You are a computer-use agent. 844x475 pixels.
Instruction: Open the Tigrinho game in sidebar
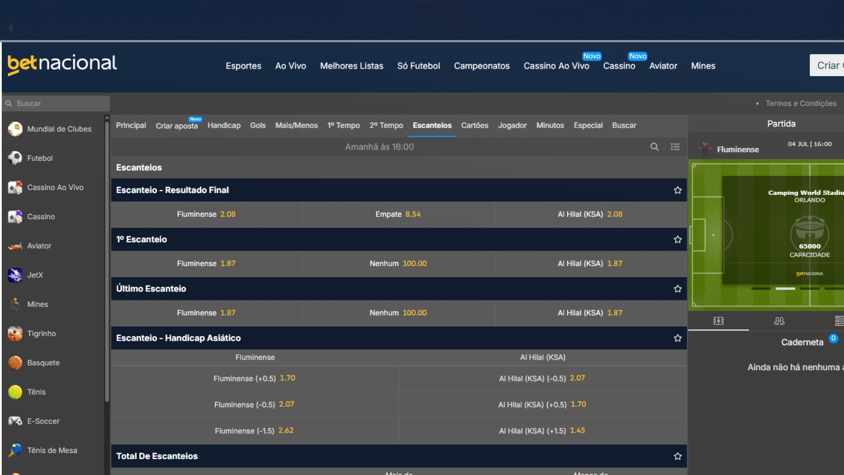pyautogui.click(x=41, y=333)
